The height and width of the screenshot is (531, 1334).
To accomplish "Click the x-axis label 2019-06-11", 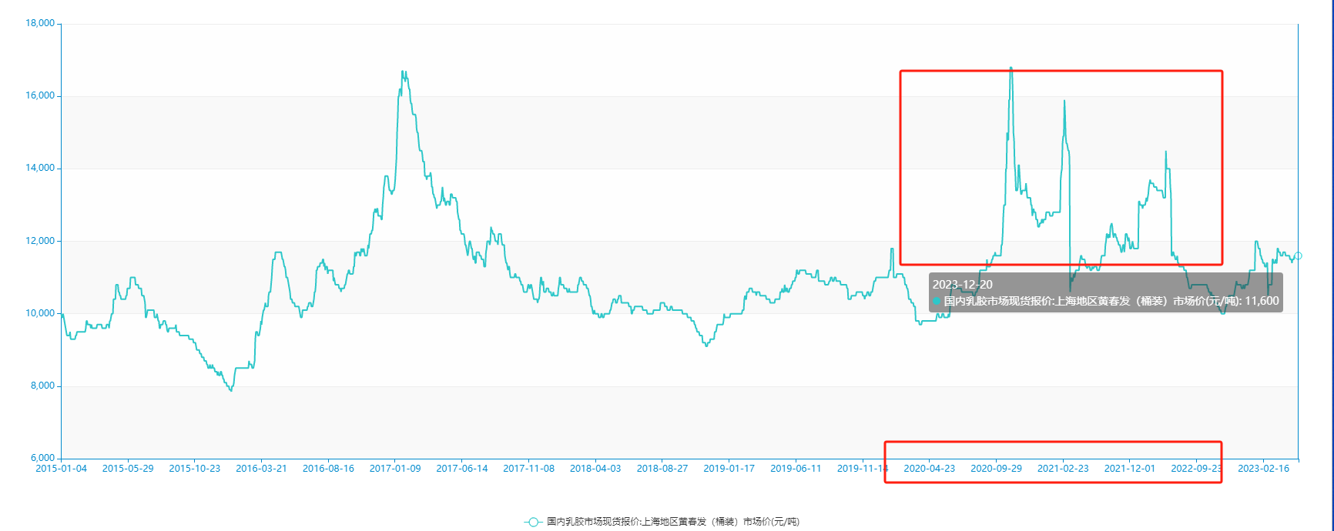I will click(x=796, y=468).
